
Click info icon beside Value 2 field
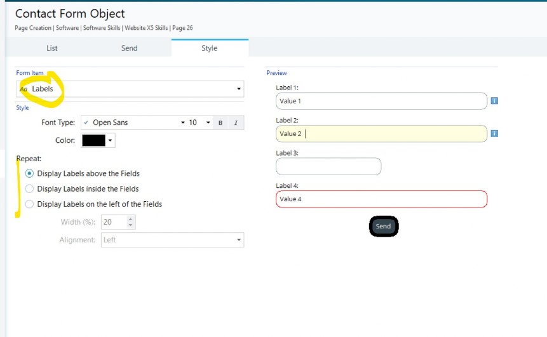pos(494,133)
